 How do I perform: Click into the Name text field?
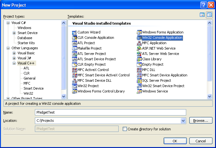[110, 112]
